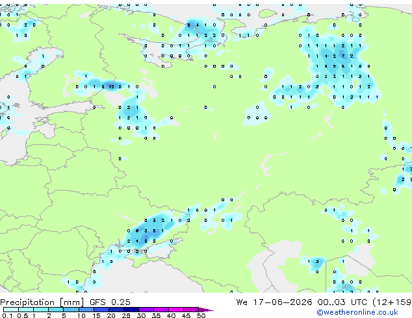Select the 'We 17-06-2026 00..03 UTC' date label

click(302, 302)
